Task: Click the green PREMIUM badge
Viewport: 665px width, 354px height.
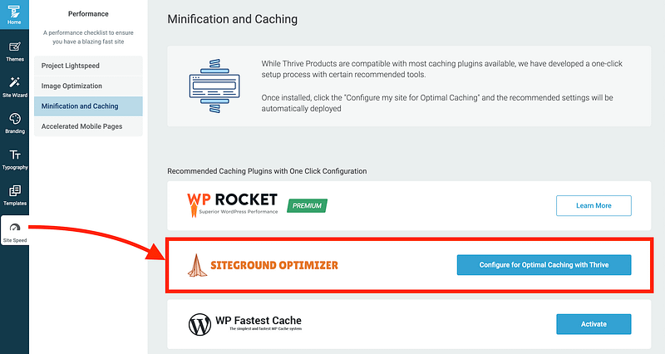Action: point(307,205)
